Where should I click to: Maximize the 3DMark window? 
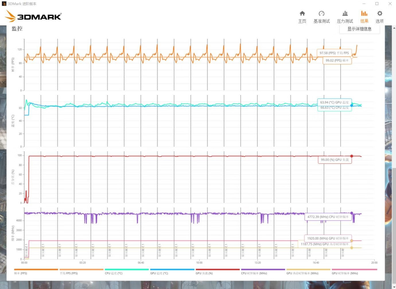(x=377, y=4)
